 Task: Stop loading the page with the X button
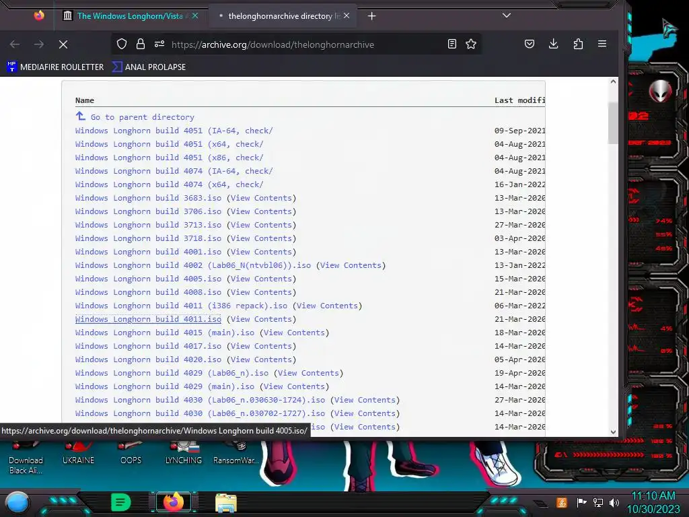pyautogui.click(x=63, y=44)
